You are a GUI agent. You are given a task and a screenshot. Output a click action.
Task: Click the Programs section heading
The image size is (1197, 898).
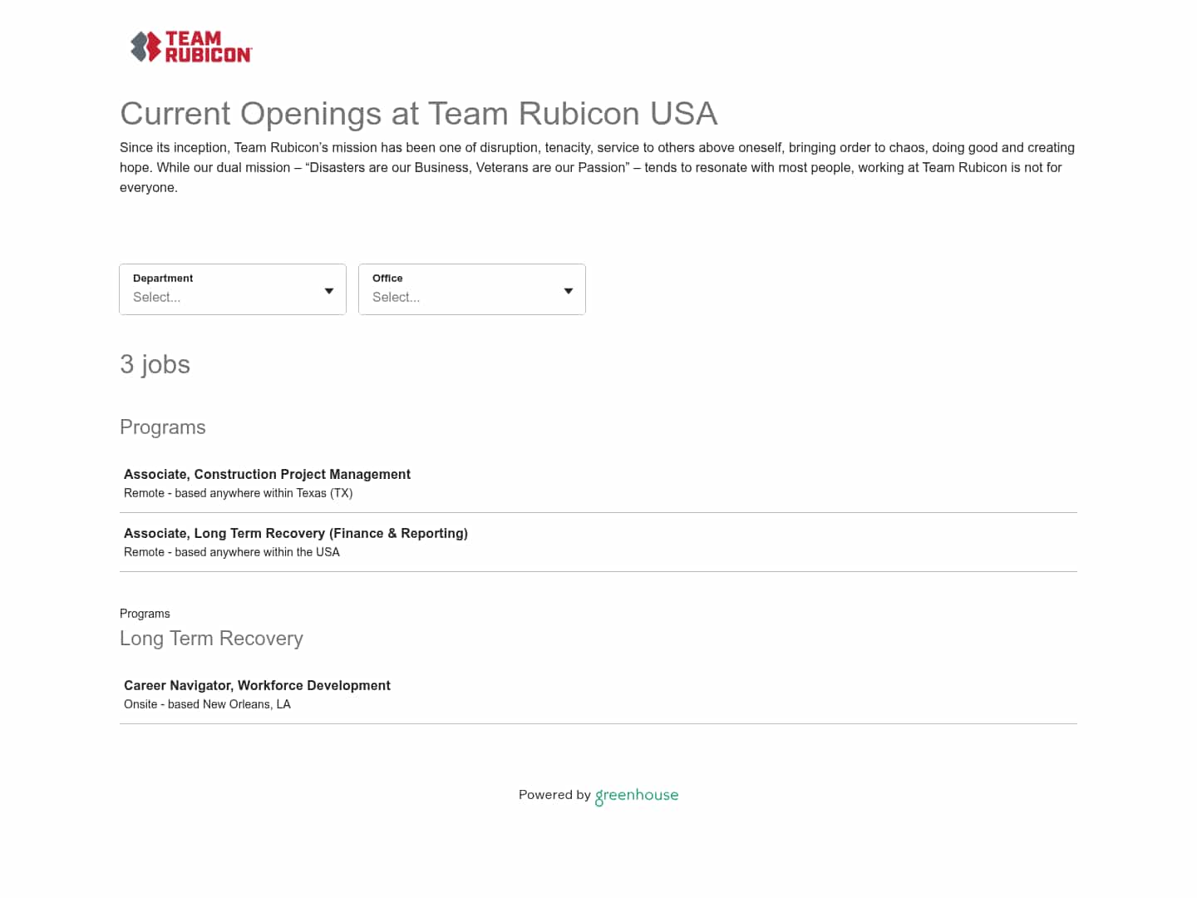coord(163,427)
